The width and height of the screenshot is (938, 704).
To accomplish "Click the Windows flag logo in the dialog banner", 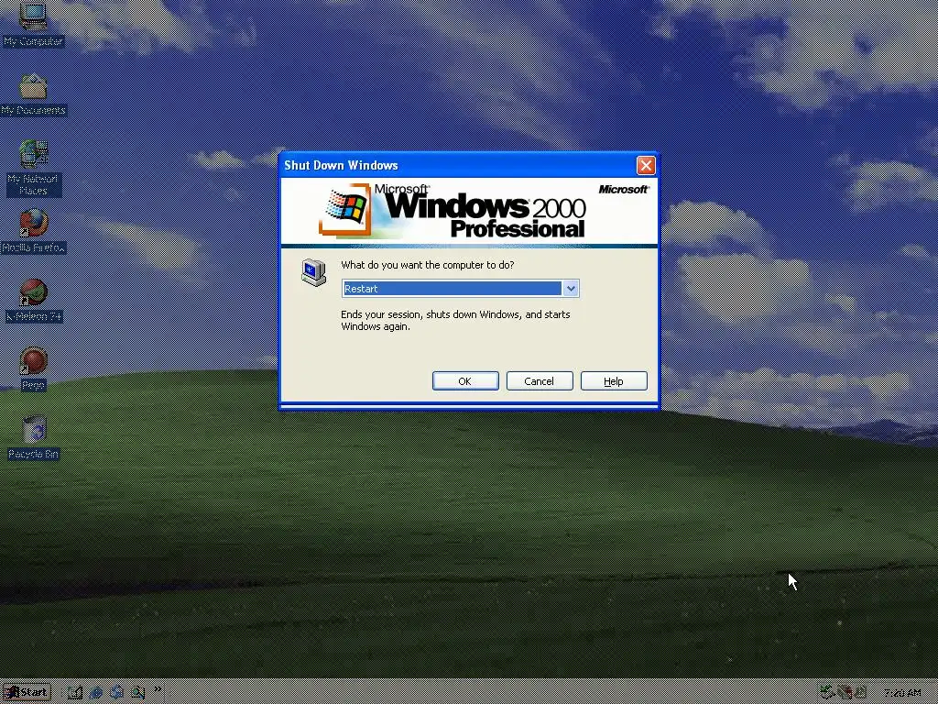I will (x=345, y=210).
